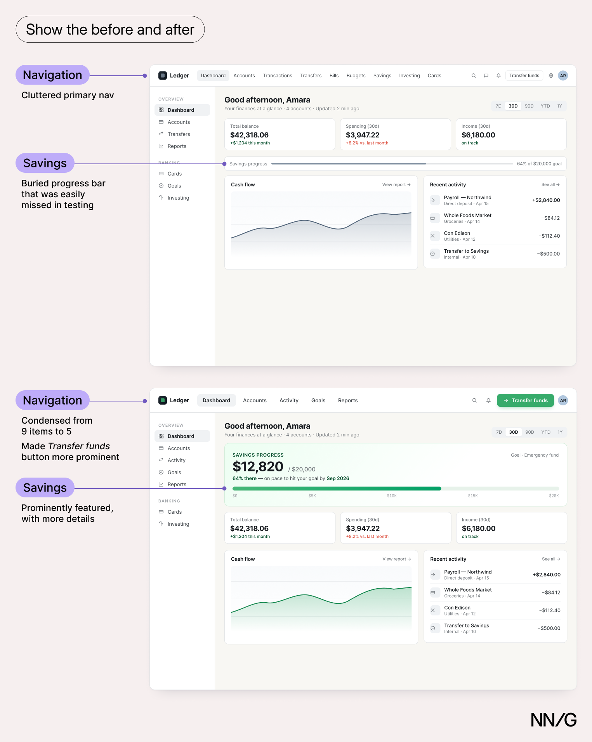Open View report on the lower Cash flow card
The width and height of the screenshot is (592, 742).
tap(397, 559)
